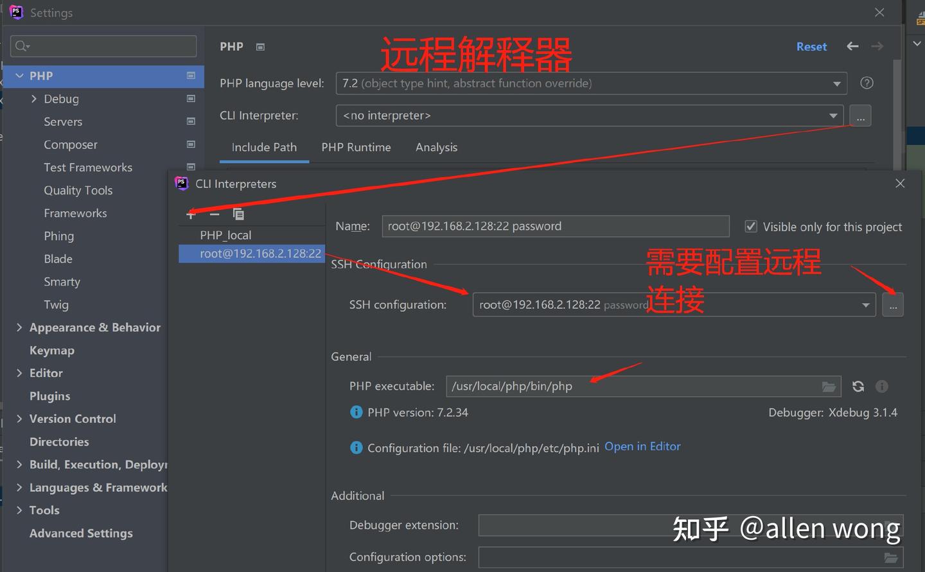Close the CLI Interpreters dialog
The image size is (925, 572).
pos(900,184)
